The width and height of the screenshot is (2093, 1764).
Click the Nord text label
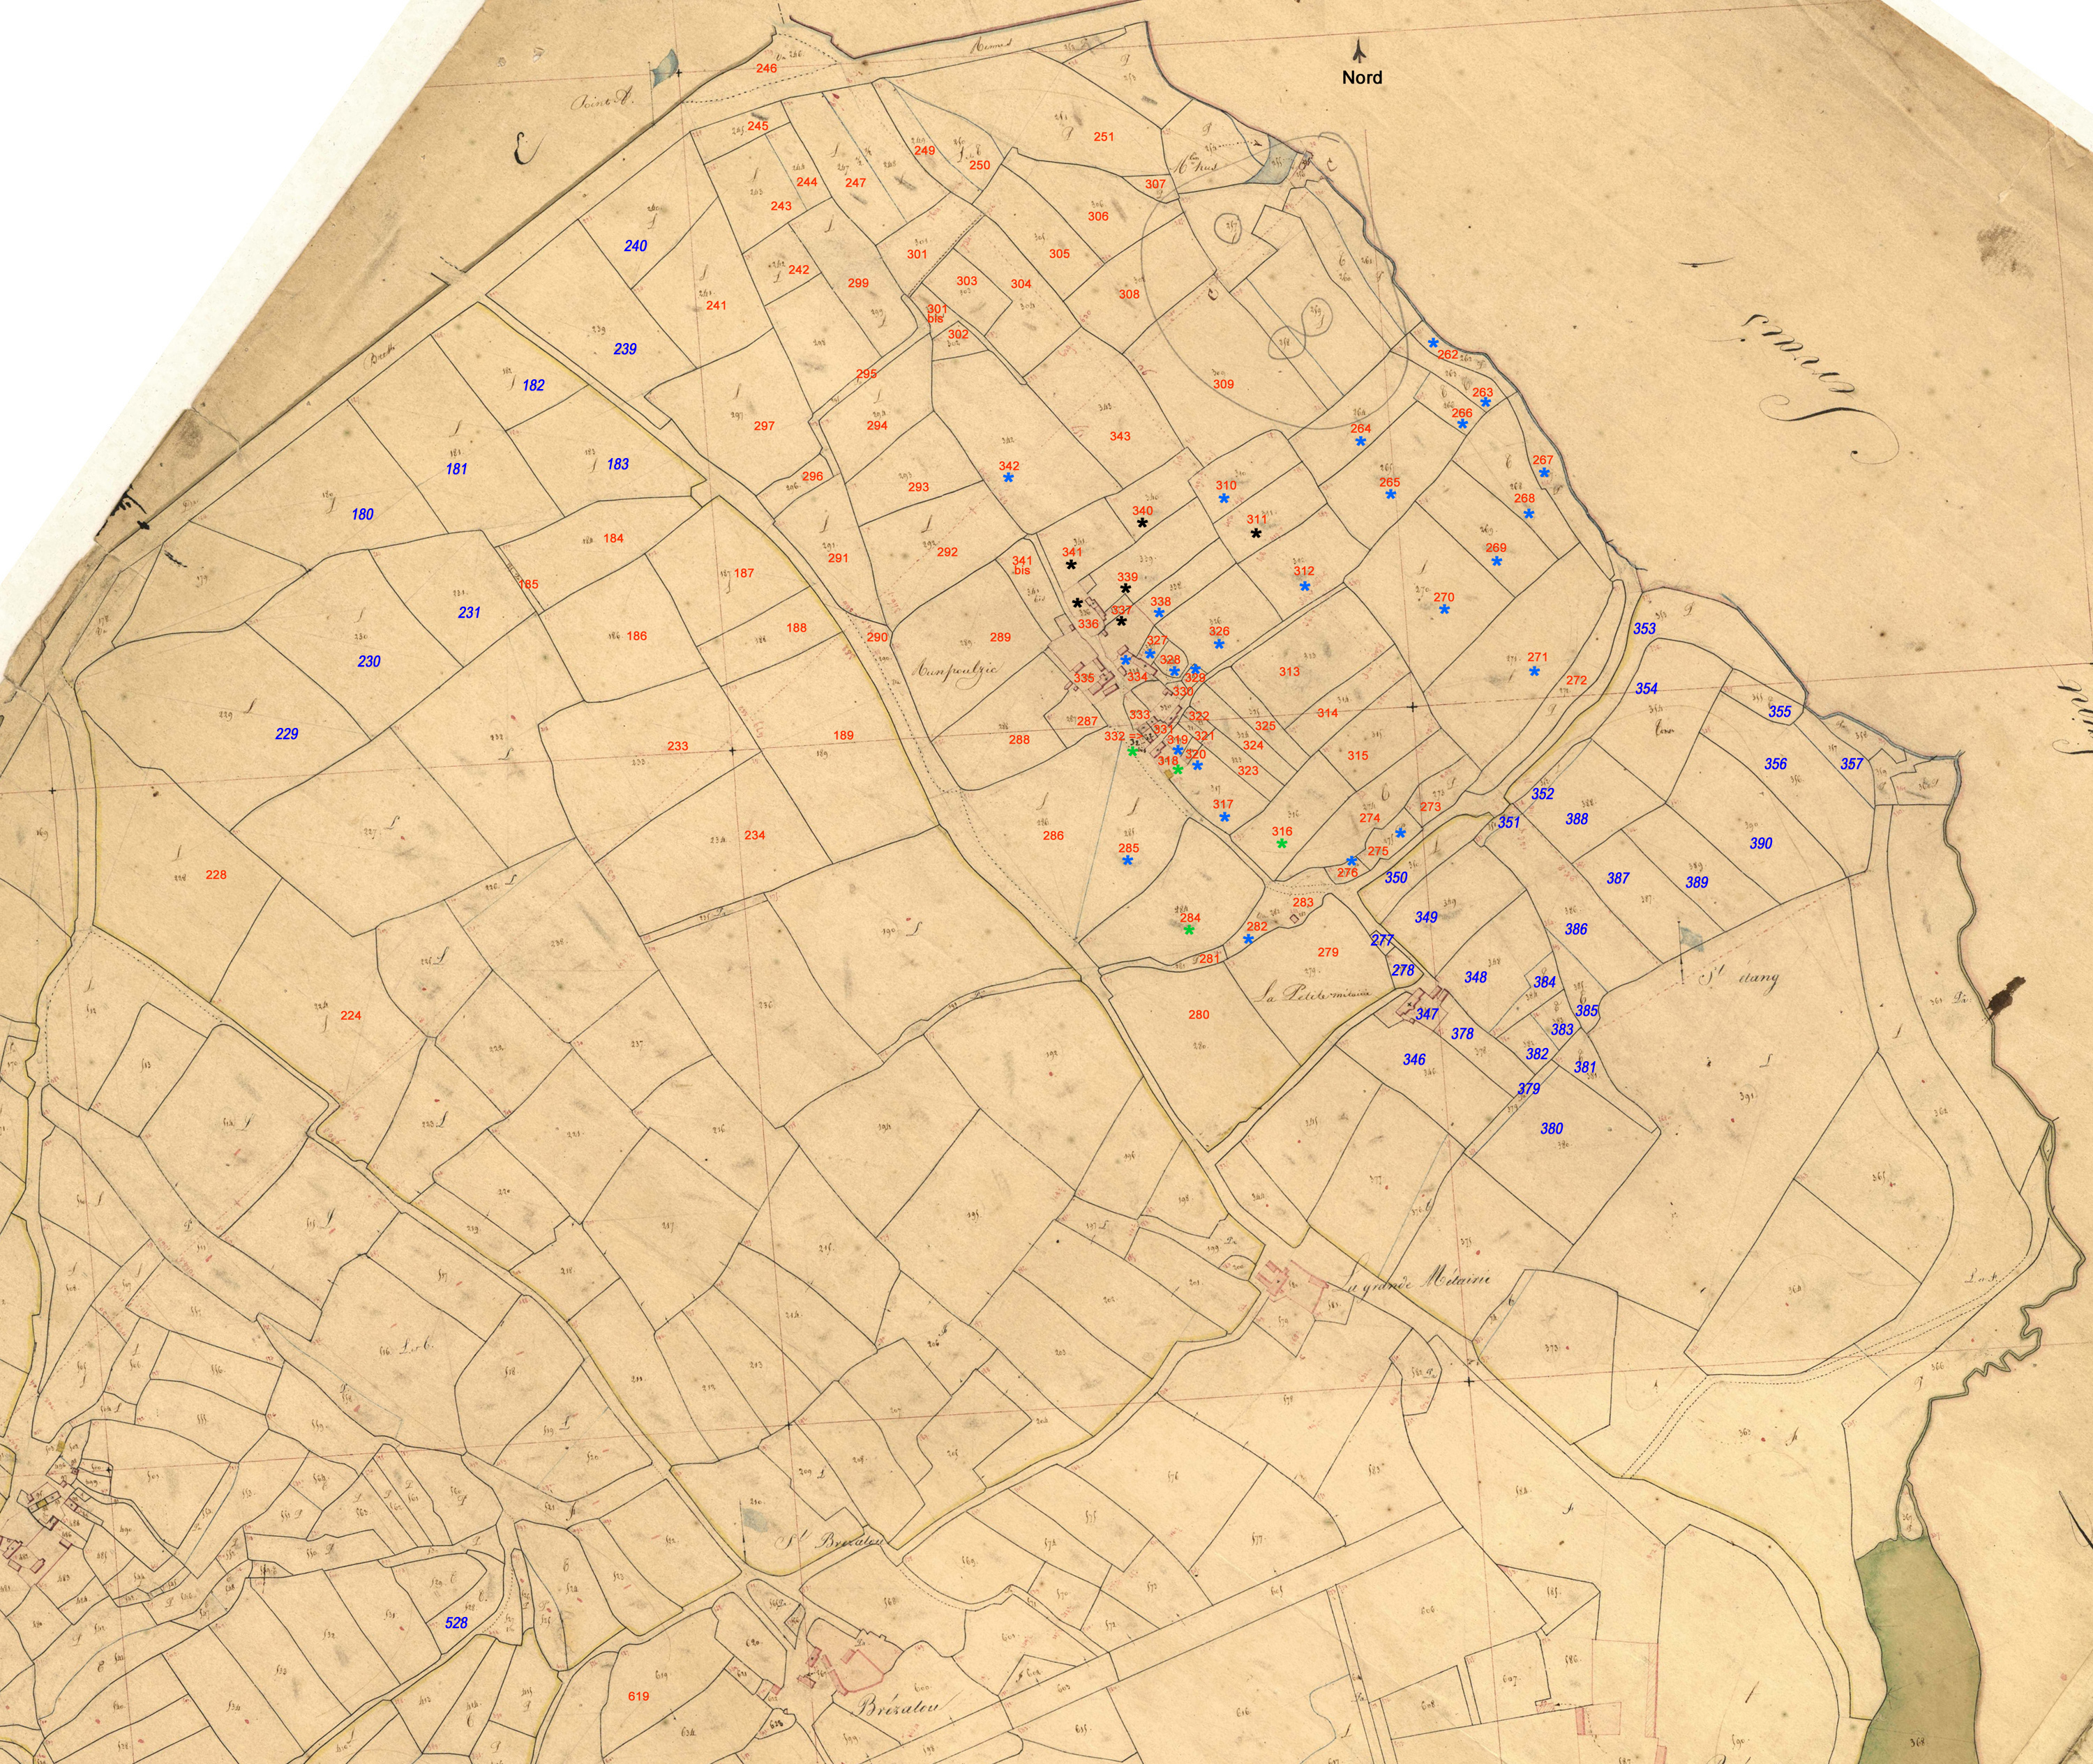[x=1362, y=78]
